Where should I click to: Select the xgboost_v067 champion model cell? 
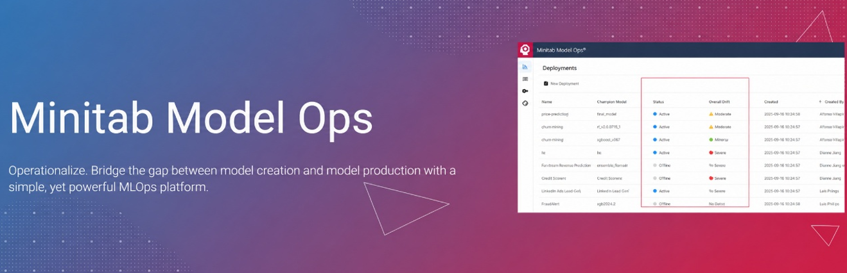(x=609, y=140)
